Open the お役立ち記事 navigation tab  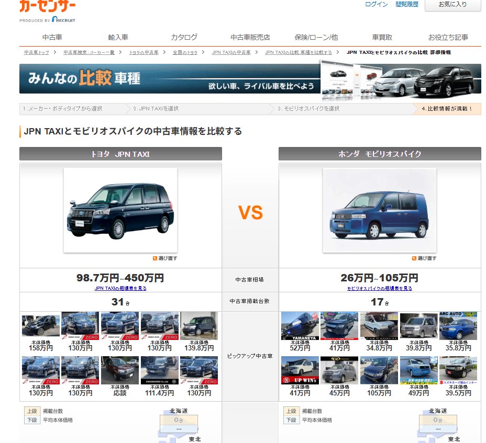(x=448, y=38)
